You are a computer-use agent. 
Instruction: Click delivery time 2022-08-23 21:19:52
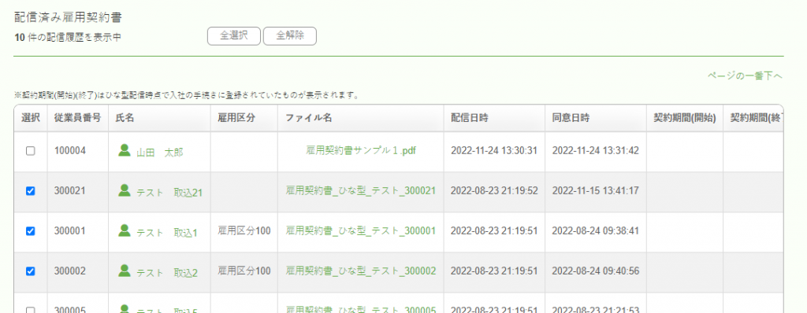[x=494, y=190]
